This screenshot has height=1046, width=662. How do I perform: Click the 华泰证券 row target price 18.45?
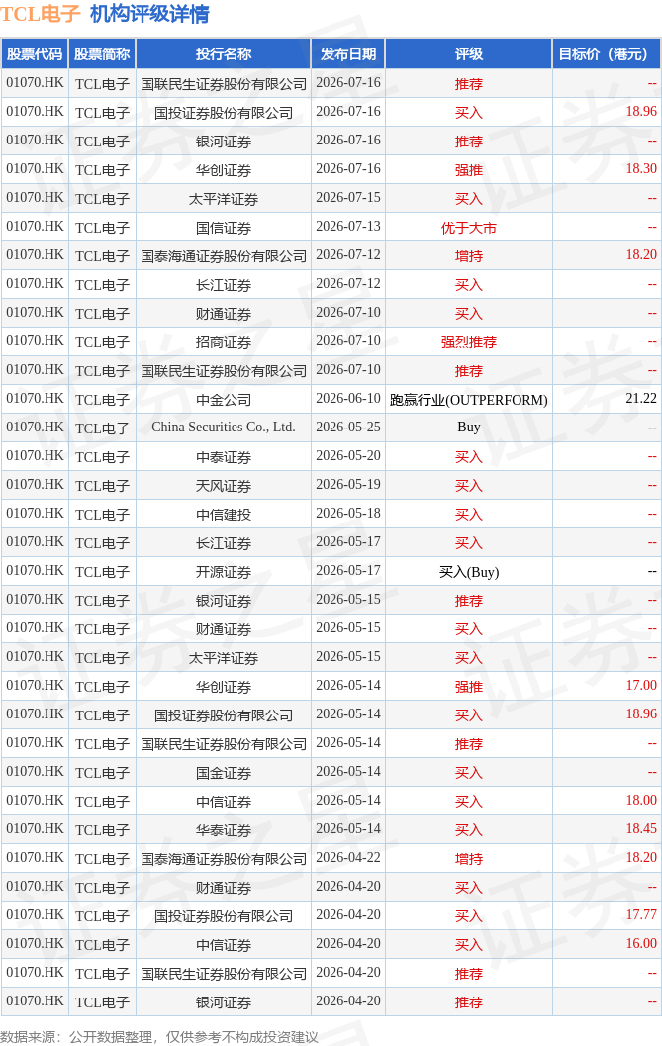tap(641, 828)
